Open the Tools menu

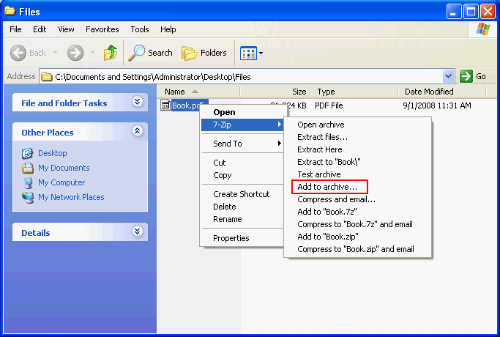coord(140,29)
